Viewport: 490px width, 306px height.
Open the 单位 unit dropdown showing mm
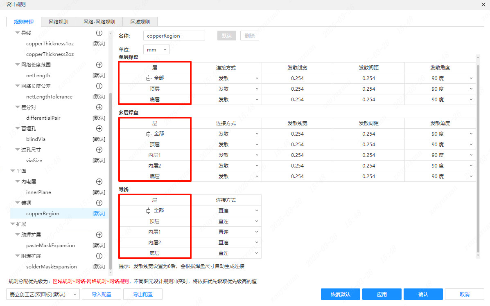click(x=156, y=49)
